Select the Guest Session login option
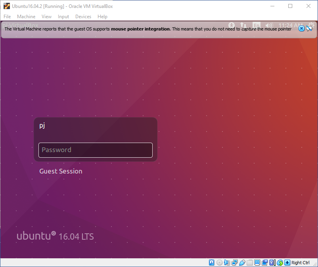The width and height of the screenshot is (318, 267). pos(61,172)
